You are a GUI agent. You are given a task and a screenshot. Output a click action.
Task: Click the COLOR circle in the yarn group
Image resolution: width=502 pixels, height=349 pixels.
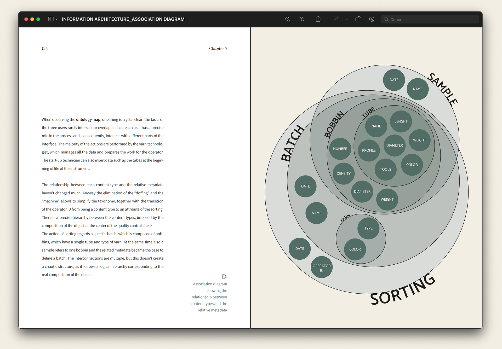tap(355, 249)
